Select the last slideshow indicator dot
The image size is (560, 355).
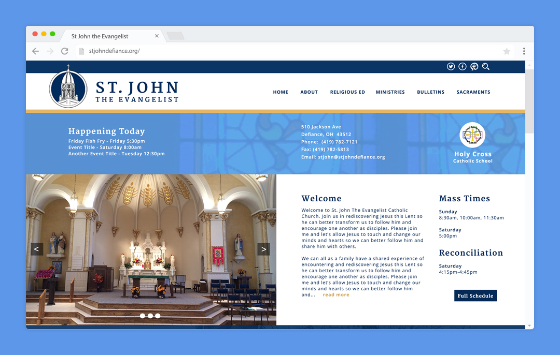pos(158,316)
